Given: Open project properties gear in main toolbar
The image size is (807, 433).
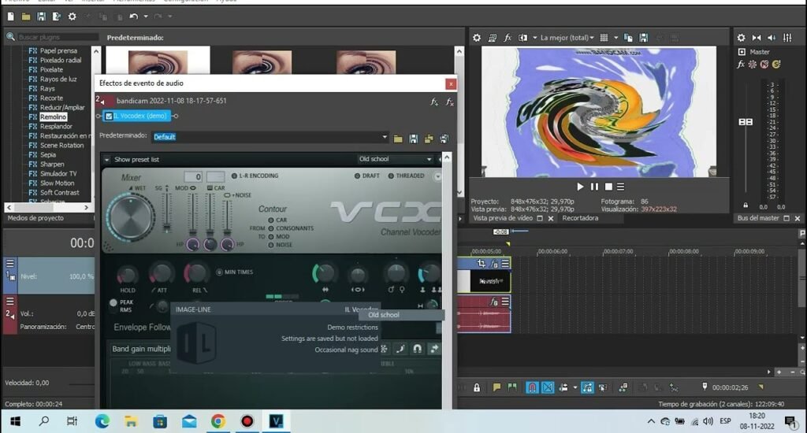Looking at the screenshot, I should pyautogui.click(x=72, y=17).
